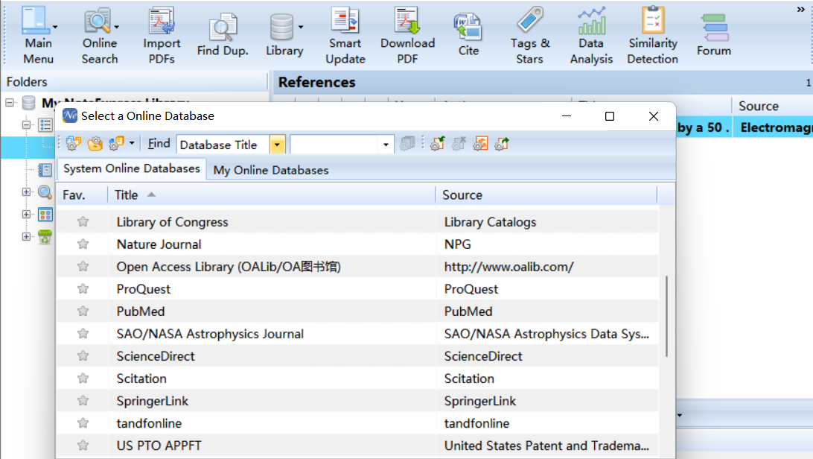Open the Library dropdown arrow

click(301, 27)
